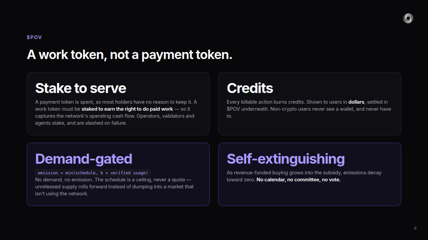Click the Credits card heading
This screenshot has height=240, width=428.
coord(250,88)
